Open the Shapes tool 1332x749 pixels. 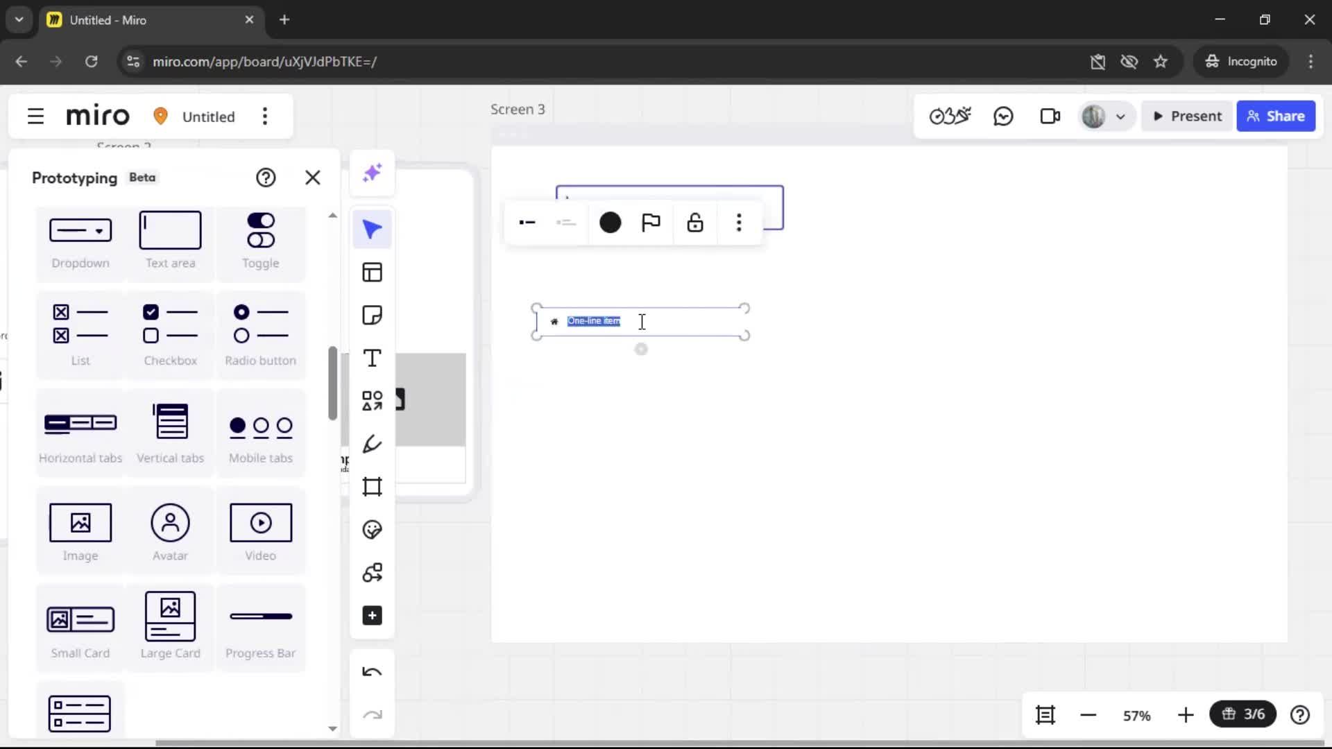(x=373, y=401)
